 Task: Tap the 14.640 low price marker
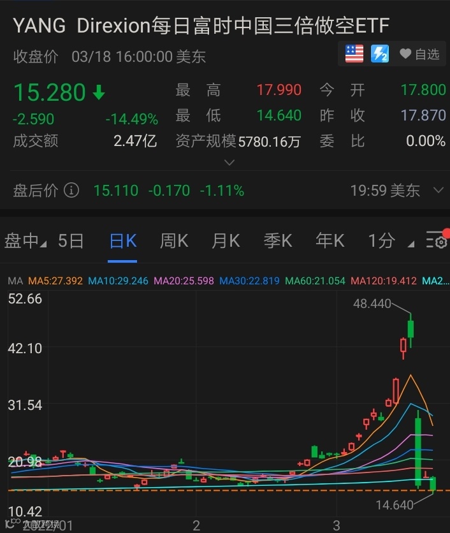tap(395, 505)
